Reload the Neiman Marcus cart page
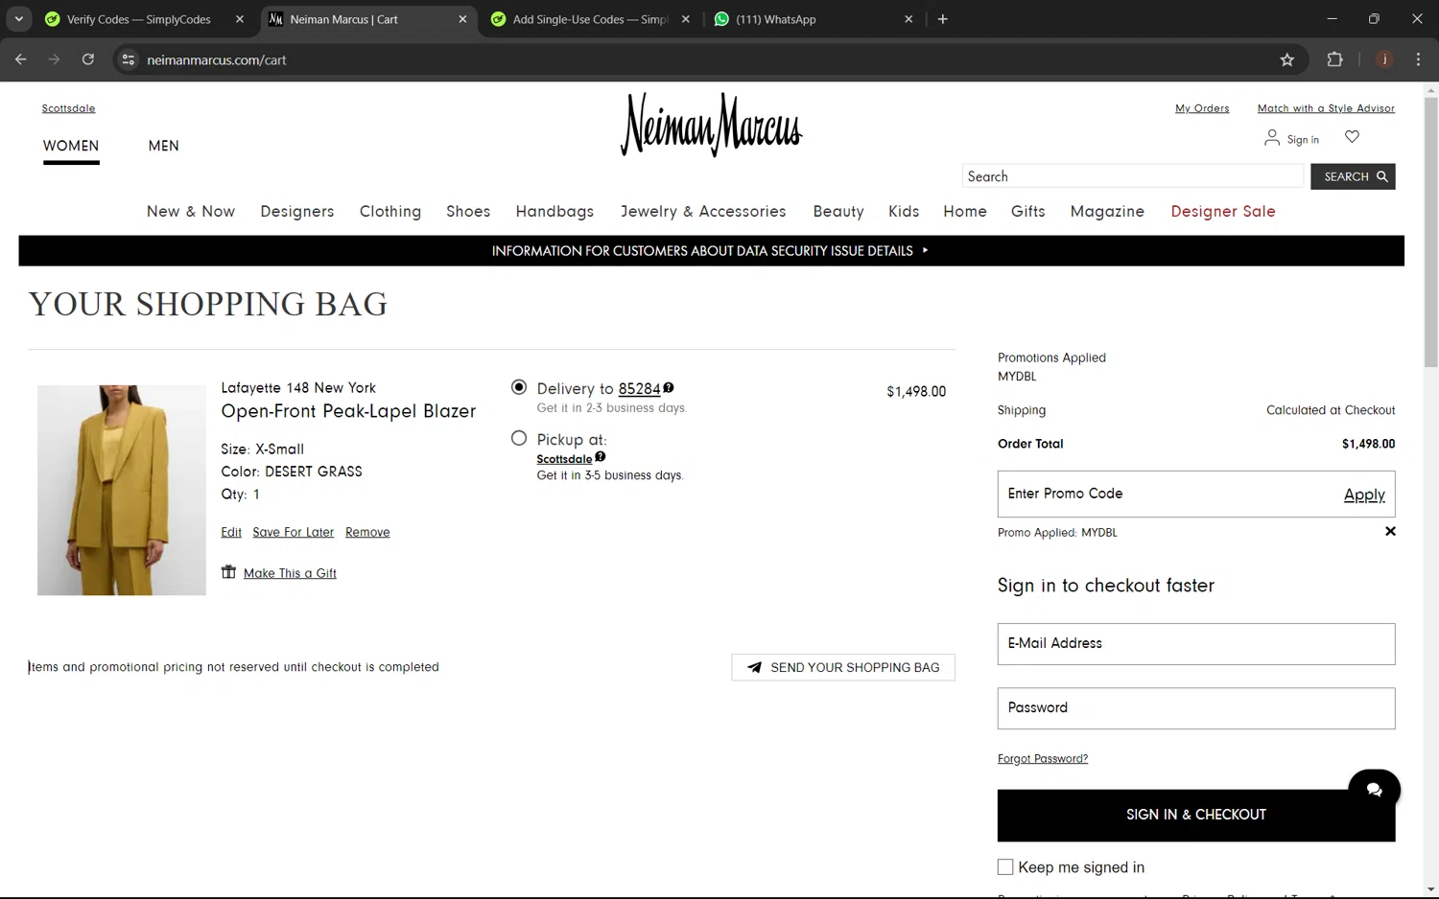The image size is (1439, 899). tap(87, 59)
